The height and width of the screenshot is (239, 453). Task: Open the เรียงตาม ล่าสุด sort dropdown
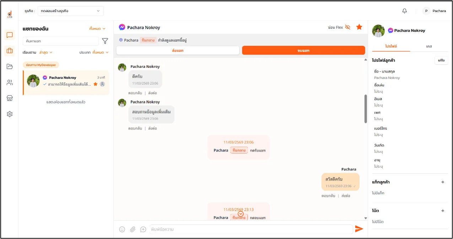pos(46,52)
